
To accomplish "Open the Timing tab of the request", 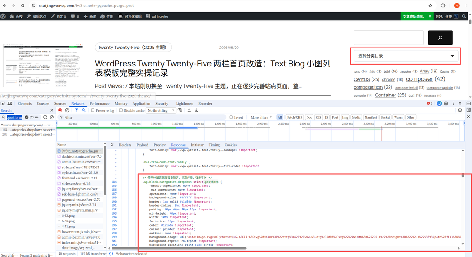I will (x=214, y=145).
